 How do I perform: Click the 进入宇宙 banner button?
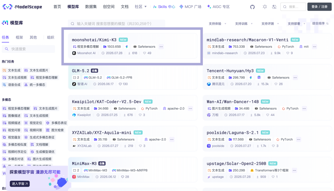(x=20, y=184)
